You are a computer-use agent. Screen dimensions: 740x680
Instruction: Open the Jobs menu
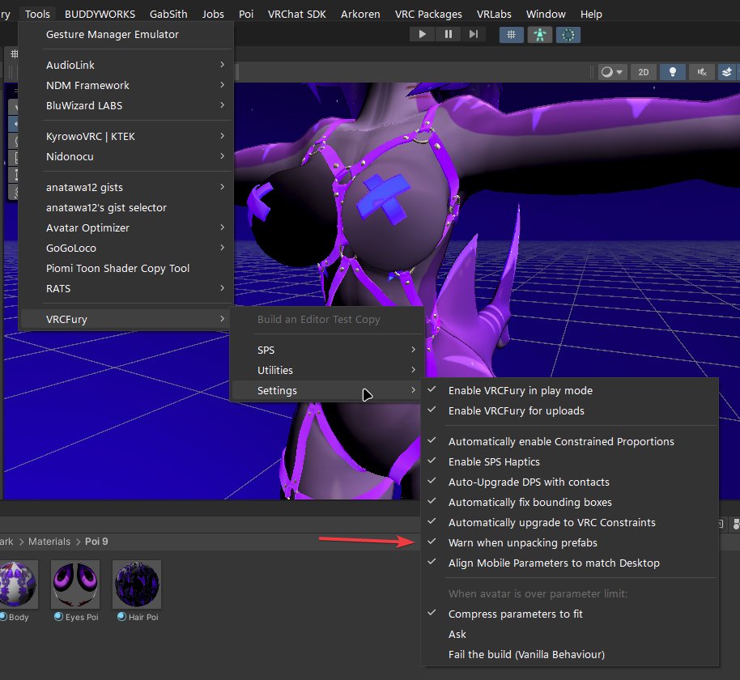[x=213, y=14]
